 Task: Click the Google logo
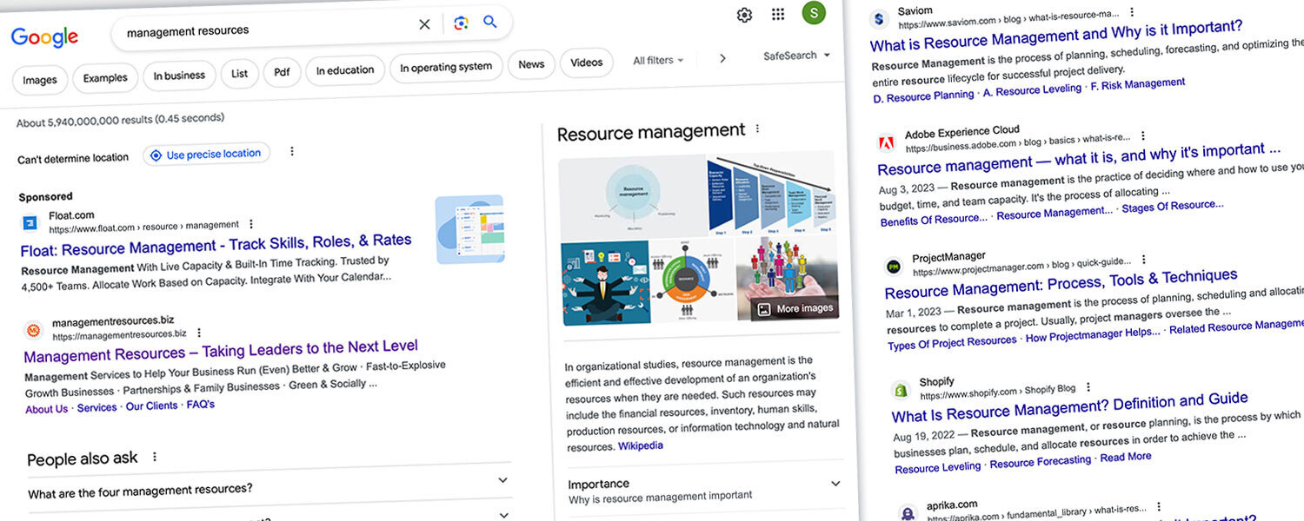44,36
